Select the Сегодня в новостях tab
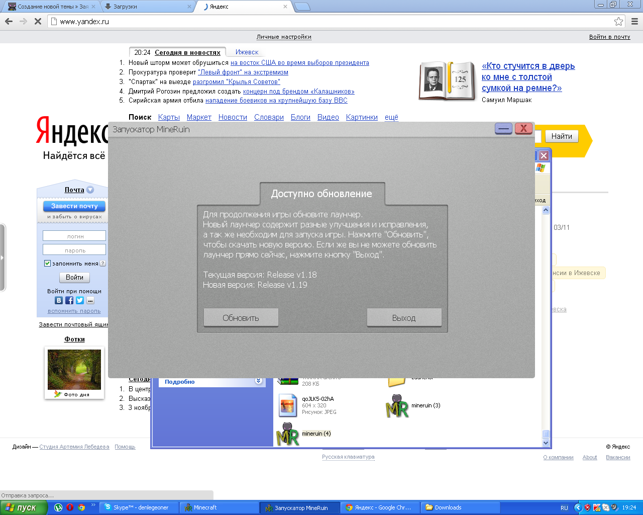The width and height of the screenshot is (643, 515). point(187,52)
